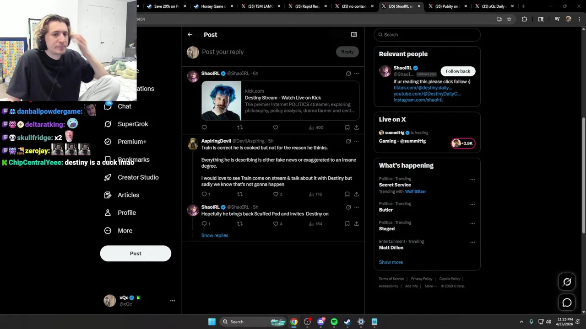Go back using the Post arrow
Viewport: 586px width, 329px height.
190,35
